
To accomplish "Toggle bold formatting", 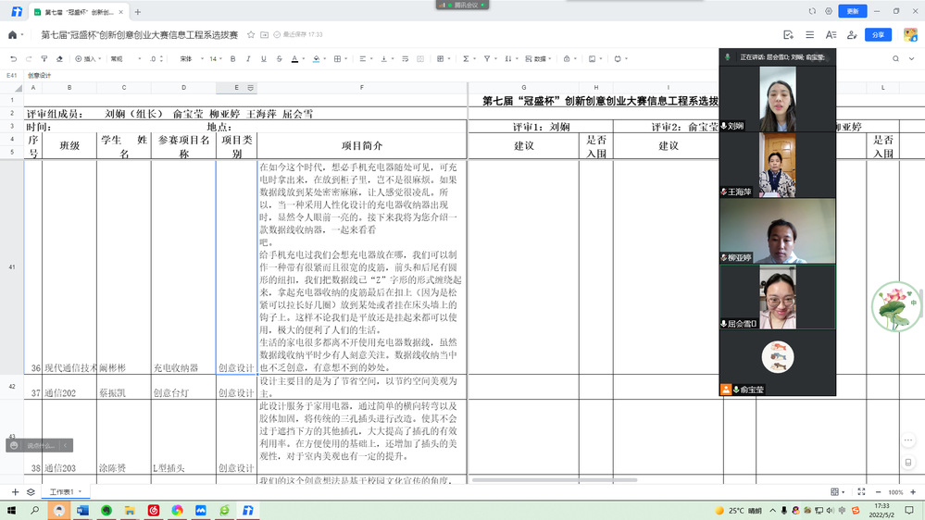I will [x=232, y=59].
